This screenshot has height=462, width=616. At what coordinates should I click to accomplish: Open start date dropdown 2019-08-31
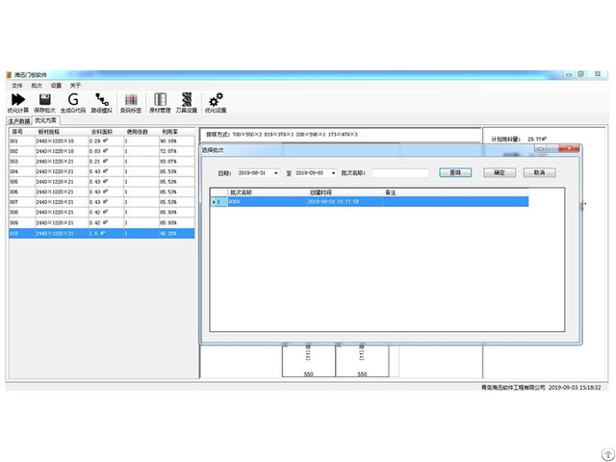point(276,173)
